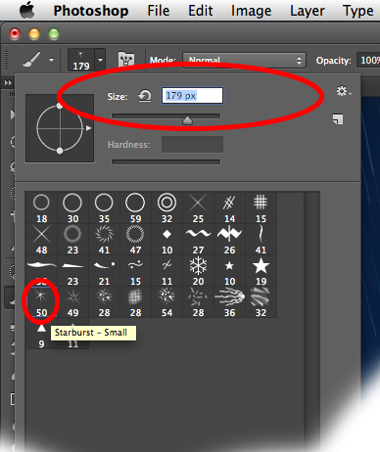Choose the snowflake brush numbered 20
The width and height of the screenshot is (380, 452).
tap(198, 271)
